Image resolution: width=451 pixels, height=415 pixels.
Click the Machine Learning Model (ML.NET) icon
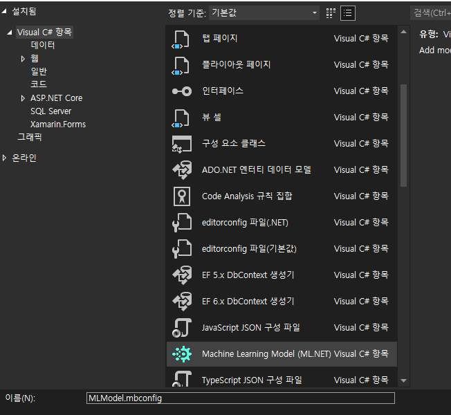(x=181, y=354)
